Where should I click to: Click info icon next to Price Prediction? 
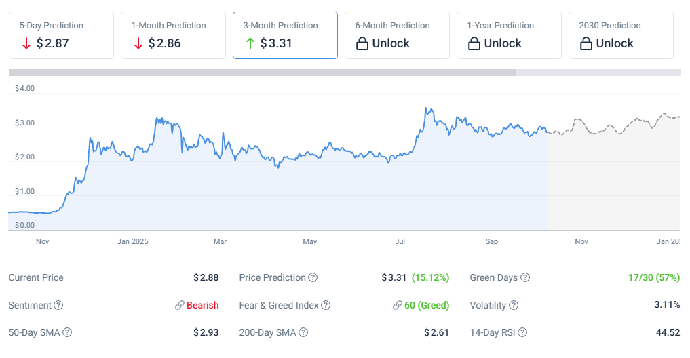point(313,278)
